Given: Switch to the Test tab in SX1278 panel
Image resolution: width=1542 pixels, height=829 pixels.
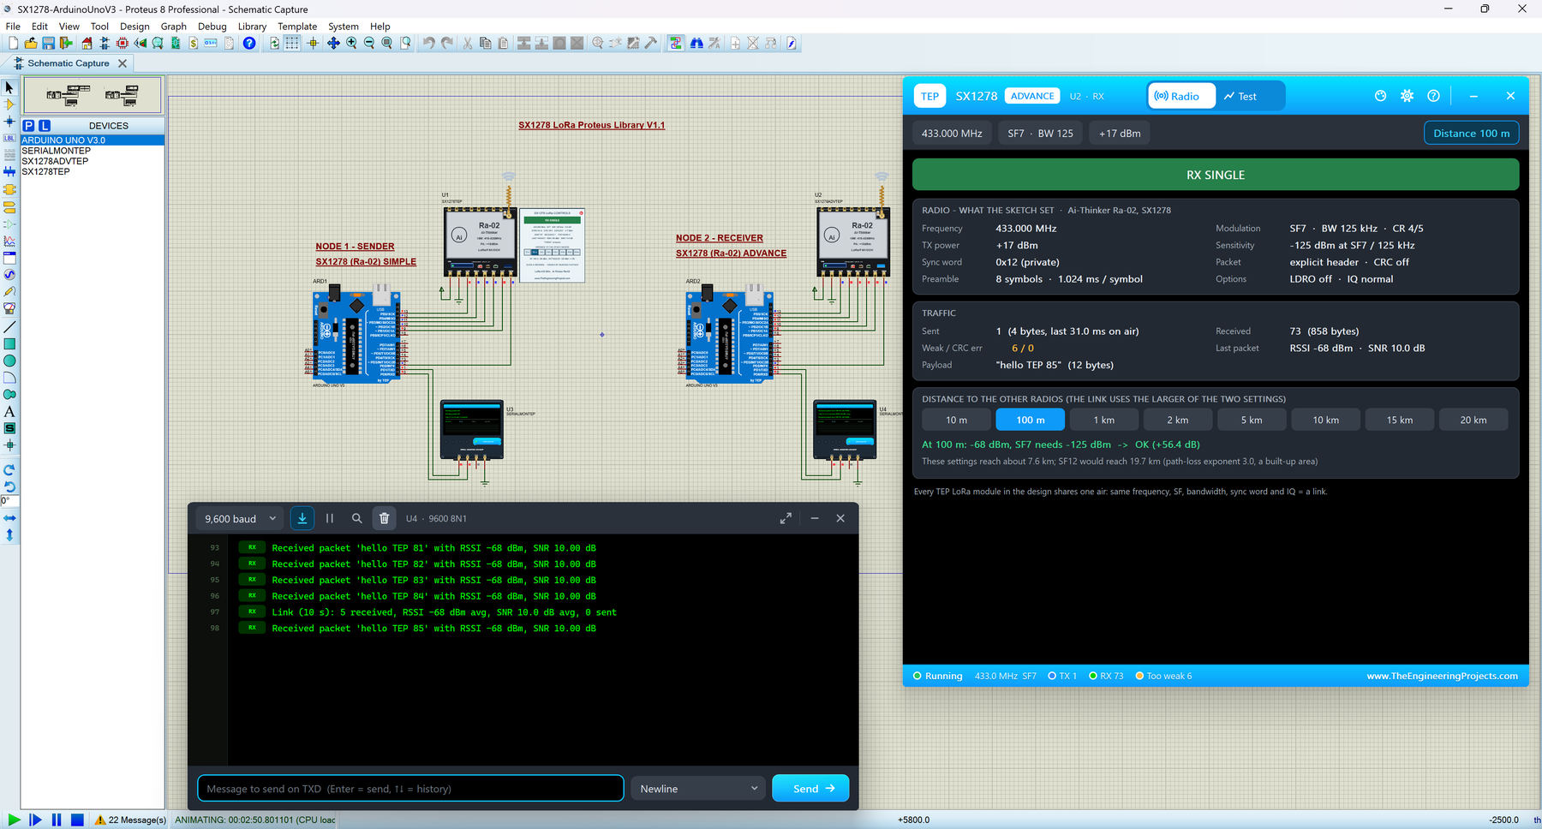Looking at the screenshot, I should point(1240,96).
